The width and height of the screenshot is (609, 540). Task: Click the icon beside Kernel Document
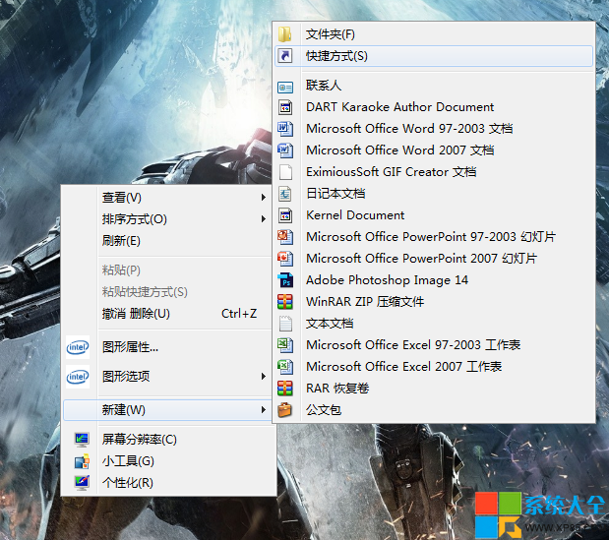[x=285, y=215]
